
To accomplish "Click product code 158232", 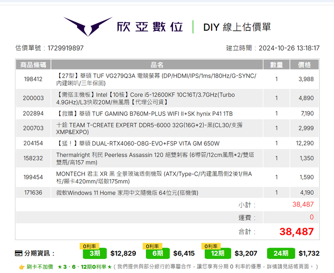I will tap(33, 158).
